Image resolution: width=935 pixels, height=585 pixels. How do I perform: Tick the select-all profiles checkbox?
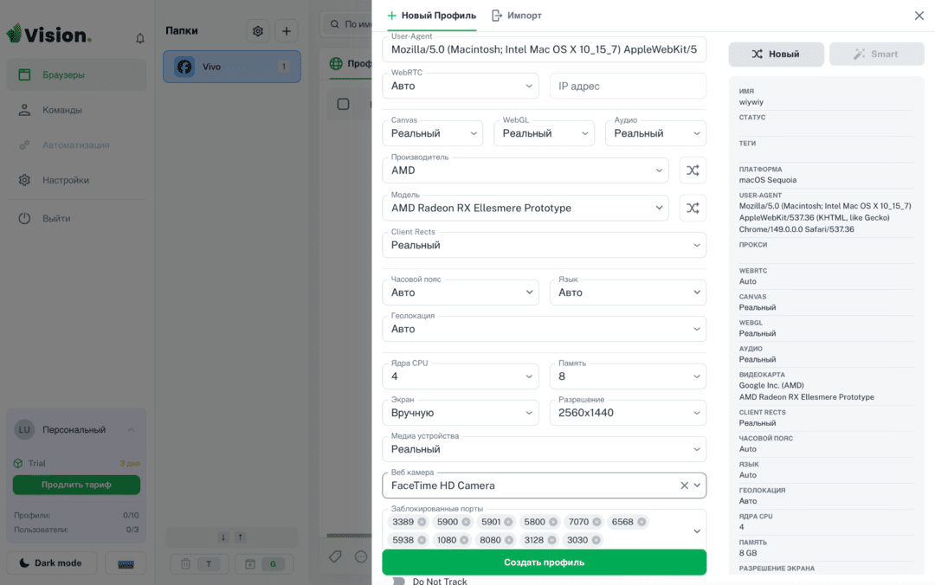[x=343, y=105]
